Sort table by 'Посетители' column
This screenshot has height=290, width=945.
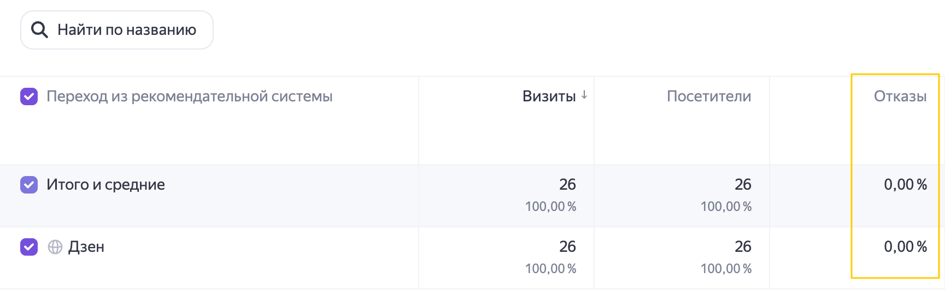pyautogui.click(x=709, y=96)
